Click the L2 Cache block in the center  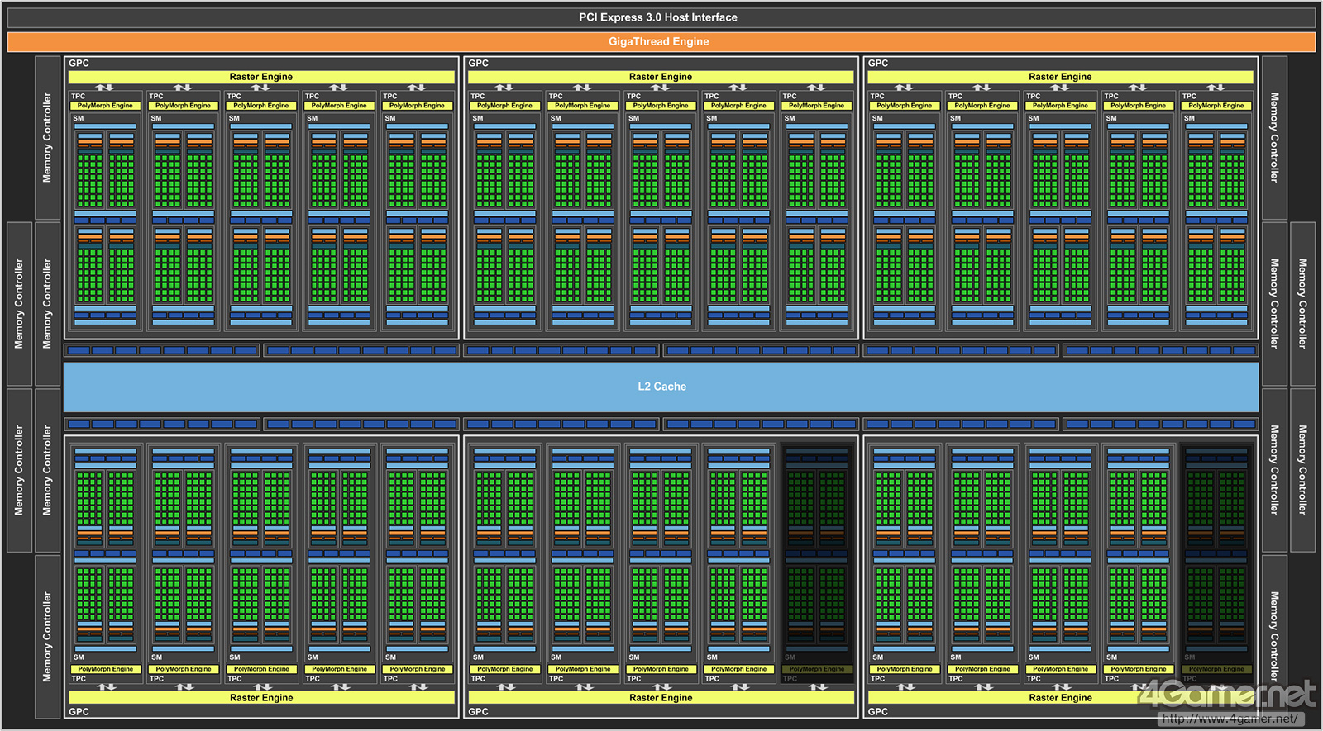coord(661,387)
